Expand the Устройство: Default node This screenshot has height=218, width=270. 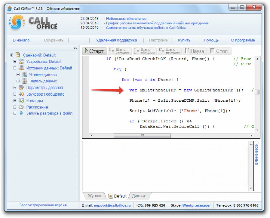(x=15, y=62)
